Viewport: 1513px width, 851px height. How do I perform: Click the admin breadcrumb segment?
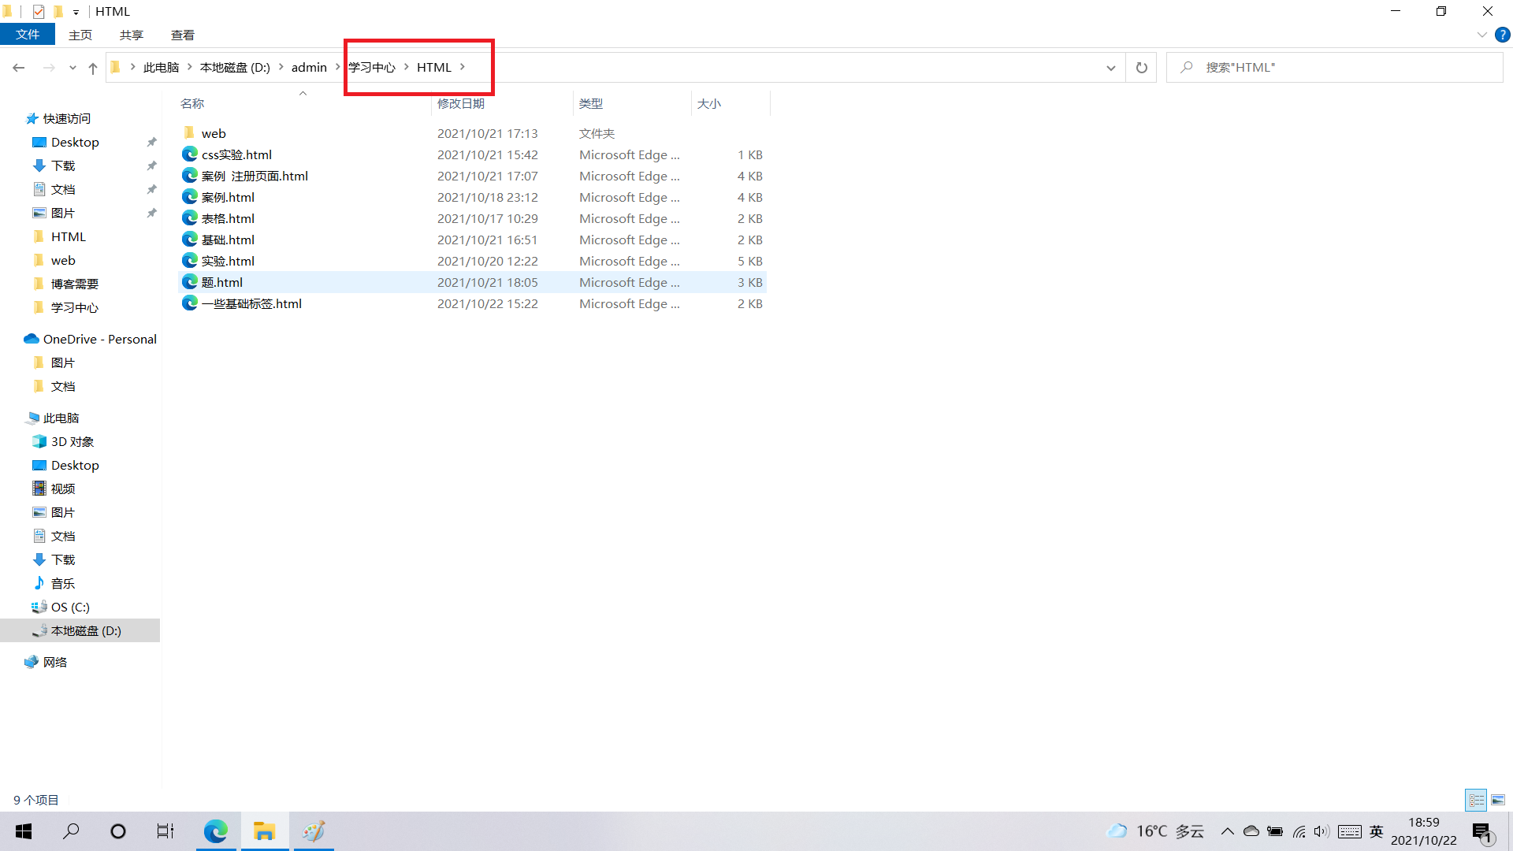coord(309,68)
